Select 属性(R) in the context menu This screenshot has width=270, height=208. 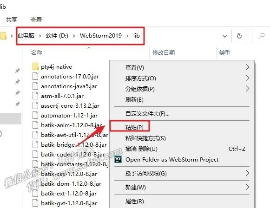[134, 201]
